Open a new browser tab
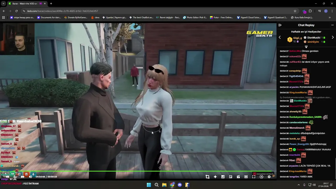The width and height of the screenshot is (336, 189). [51, 4]
